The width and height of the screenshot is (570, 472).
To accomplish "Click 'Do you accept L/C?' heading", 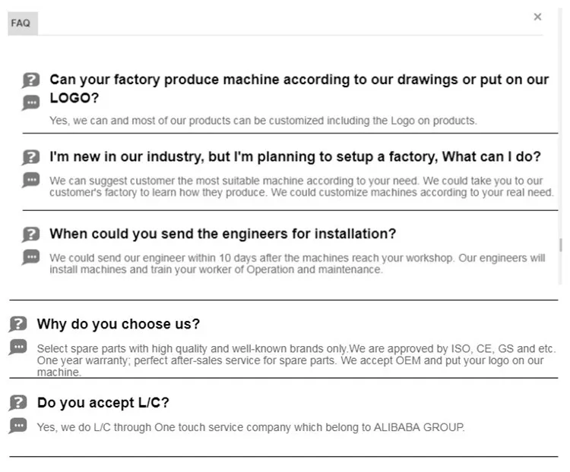I will coord(103,403).
